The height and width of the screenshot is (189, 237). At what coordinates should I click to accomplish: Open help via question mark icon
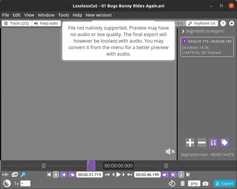point(223,23)
